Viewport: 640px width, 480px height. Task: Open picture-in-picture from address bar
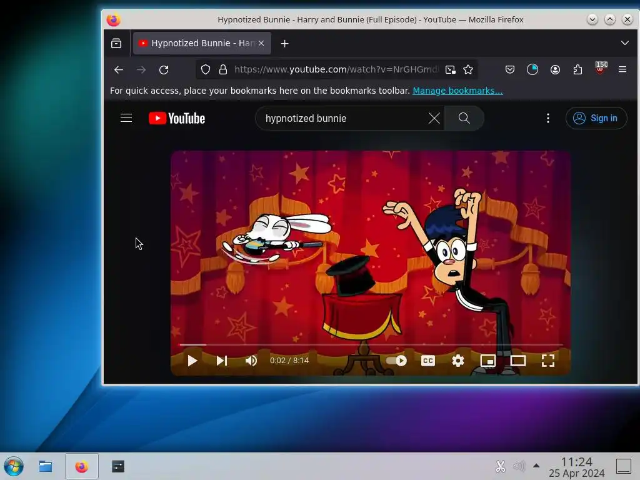pyautogui.click(x=450, y=70)
